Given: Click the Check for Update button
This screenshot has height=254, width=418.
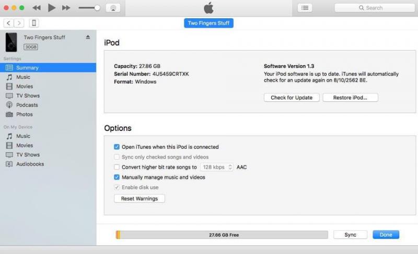Looking at the screenshot, I should (292, 98).
